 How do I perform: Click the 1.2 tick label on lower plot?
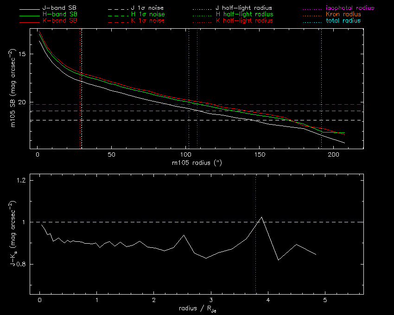pos(20,180)
